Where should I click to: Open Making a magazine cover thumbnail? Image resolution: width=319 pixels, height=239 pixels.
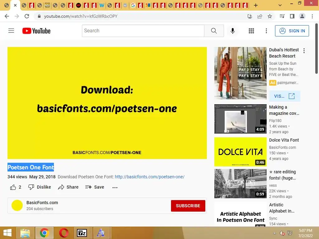pyautogui.click(x=240, y=119)
